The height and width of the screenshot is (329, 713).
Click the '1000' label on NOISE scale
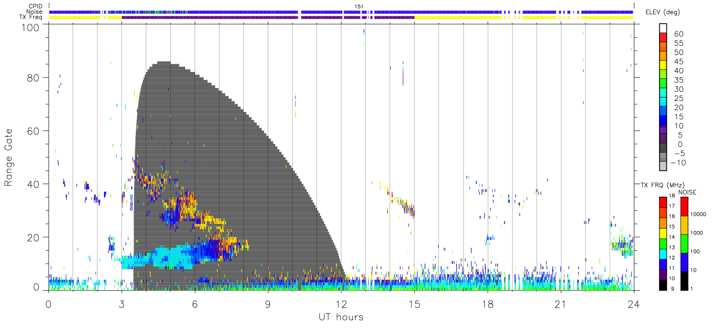[698, 233]
